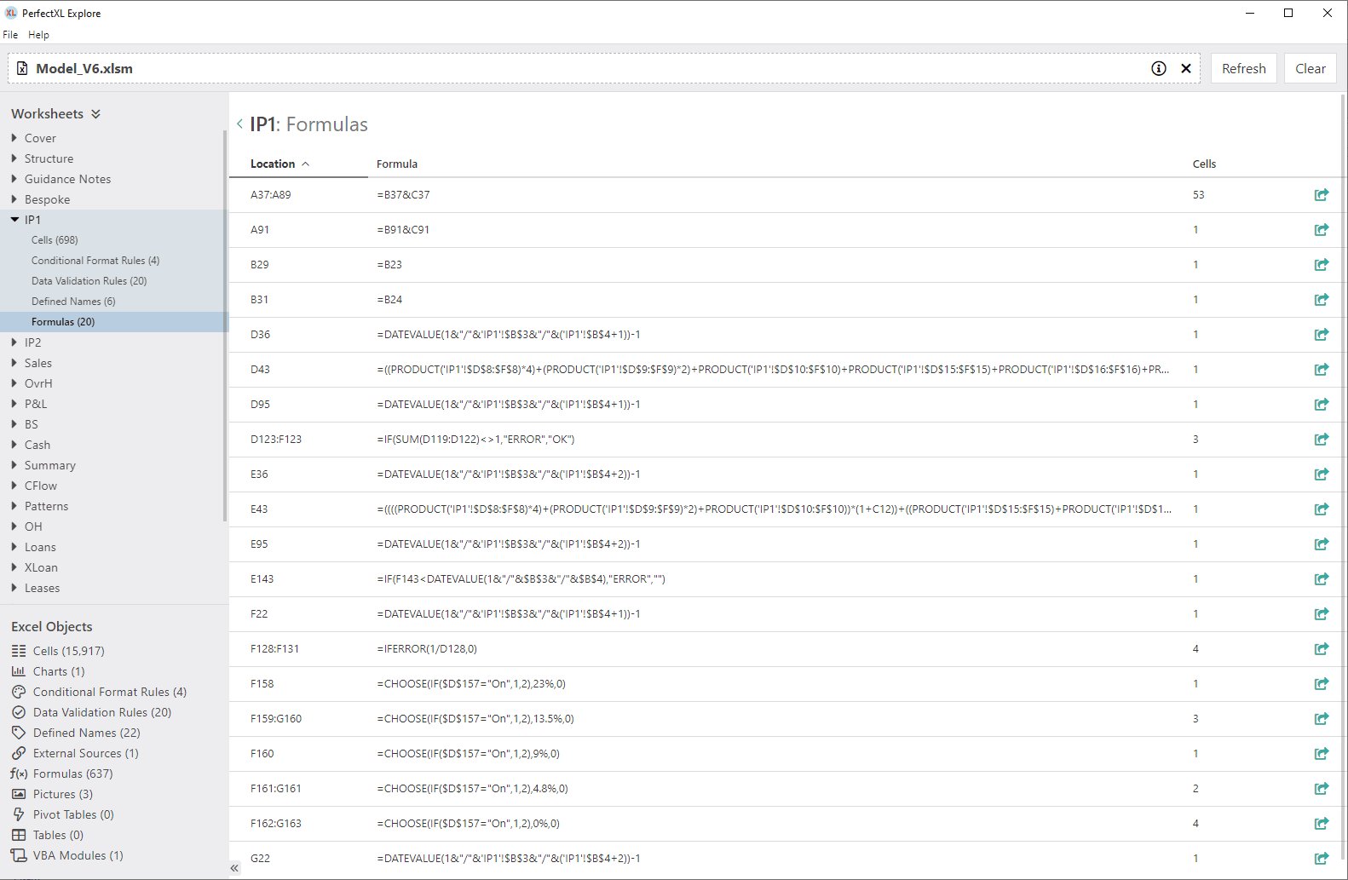1348x880 pixels.
Task: Open Charts (1) in Excel Objects
Action: [59, 671]
